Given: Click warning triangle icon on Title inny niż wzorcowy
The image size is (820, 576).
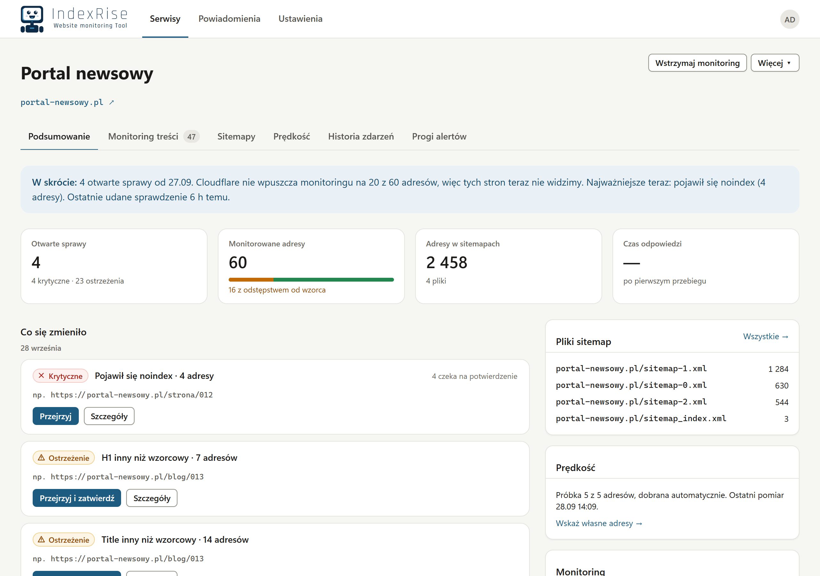Looking at the screenshot, I should [41, 539].
